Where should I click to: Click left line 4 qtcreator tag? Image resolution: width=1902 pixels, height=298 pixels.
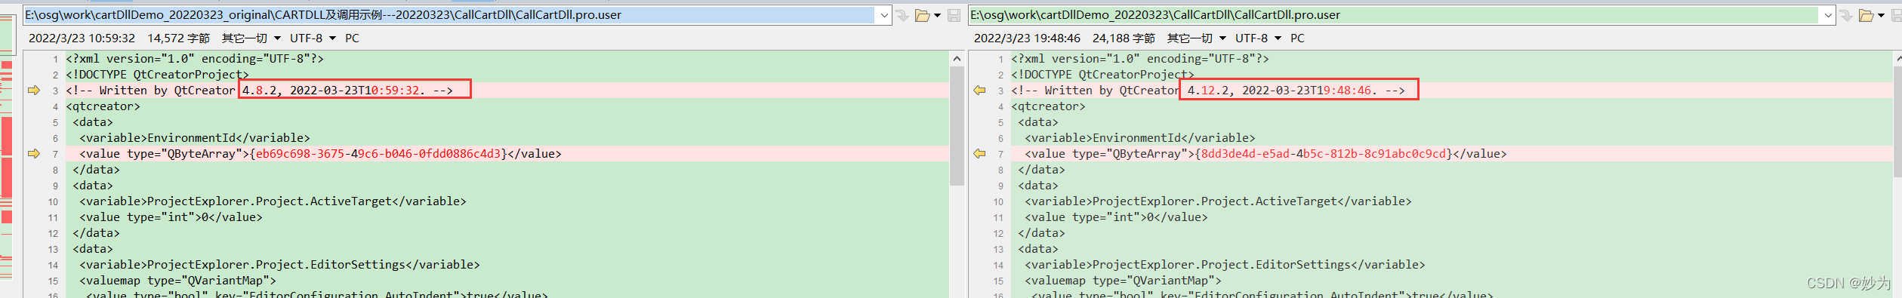pyautogui.click(x=103, y=106)
